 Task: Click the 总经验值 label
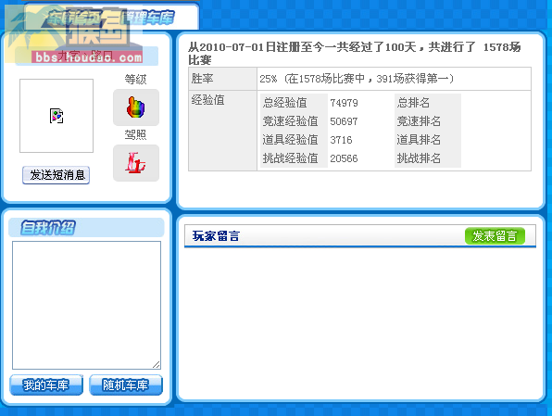click(x=285, y=103)
